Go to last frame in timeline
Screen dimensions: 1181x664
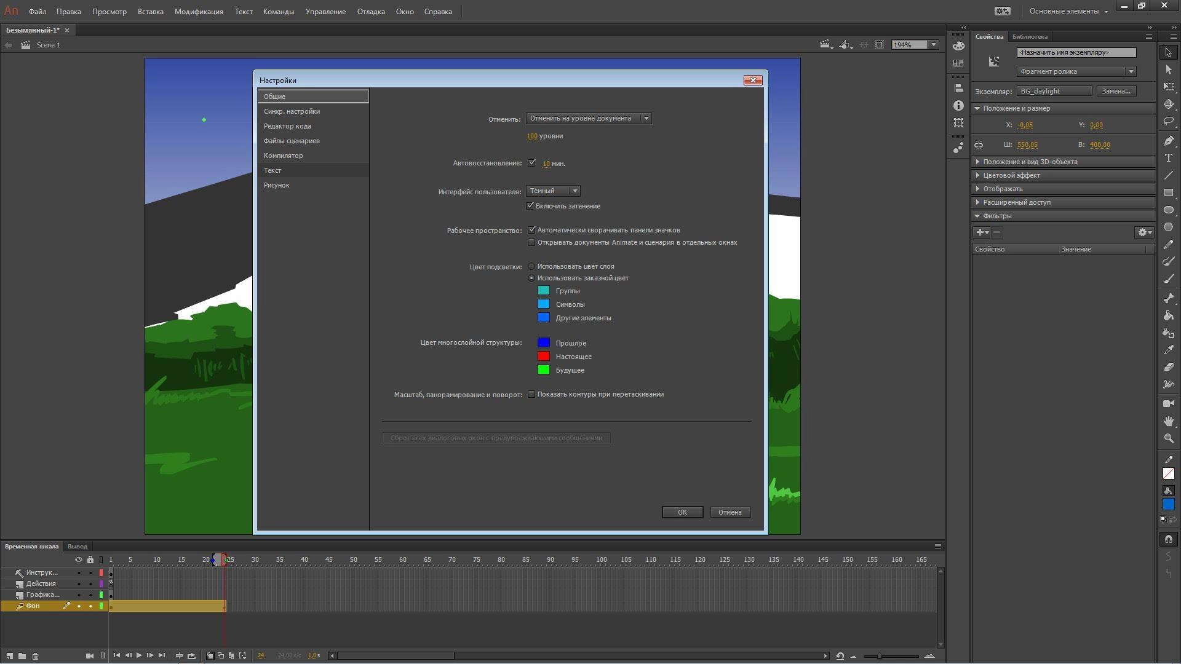tap(162, 655)
